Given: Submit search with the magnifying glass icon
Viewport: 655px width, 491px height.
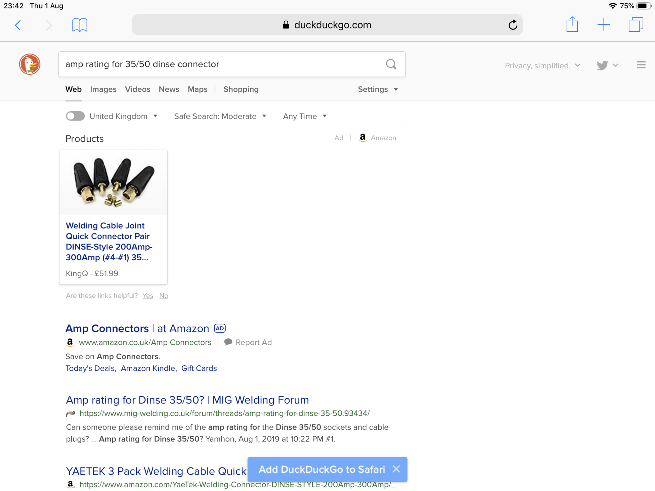Looking at the screenshot, I should pyautogui.click(x=391, y=64).
